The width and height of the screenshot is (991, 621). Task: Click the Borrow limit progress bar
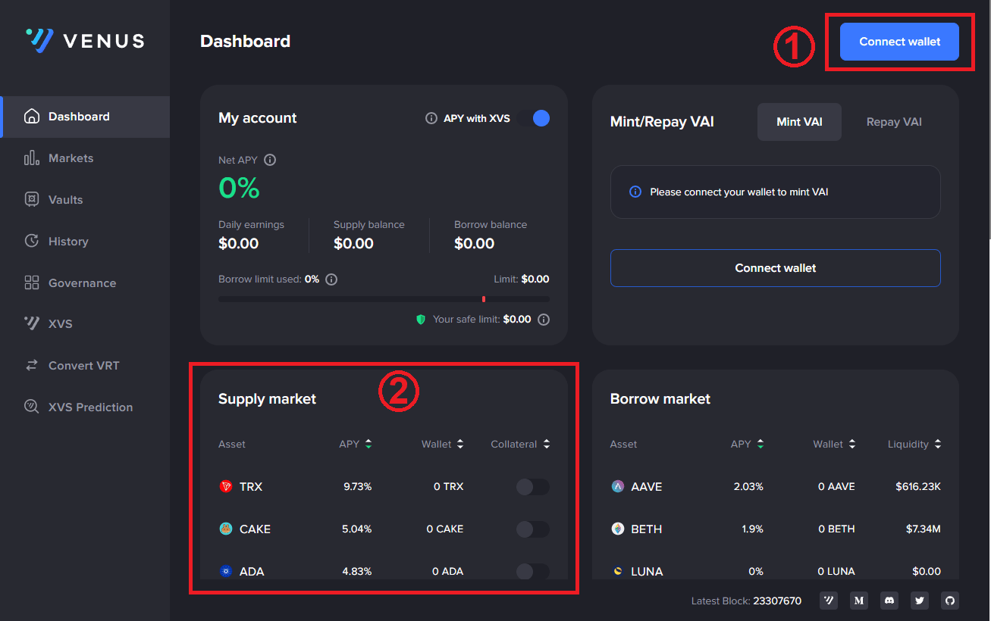point(383,298)
